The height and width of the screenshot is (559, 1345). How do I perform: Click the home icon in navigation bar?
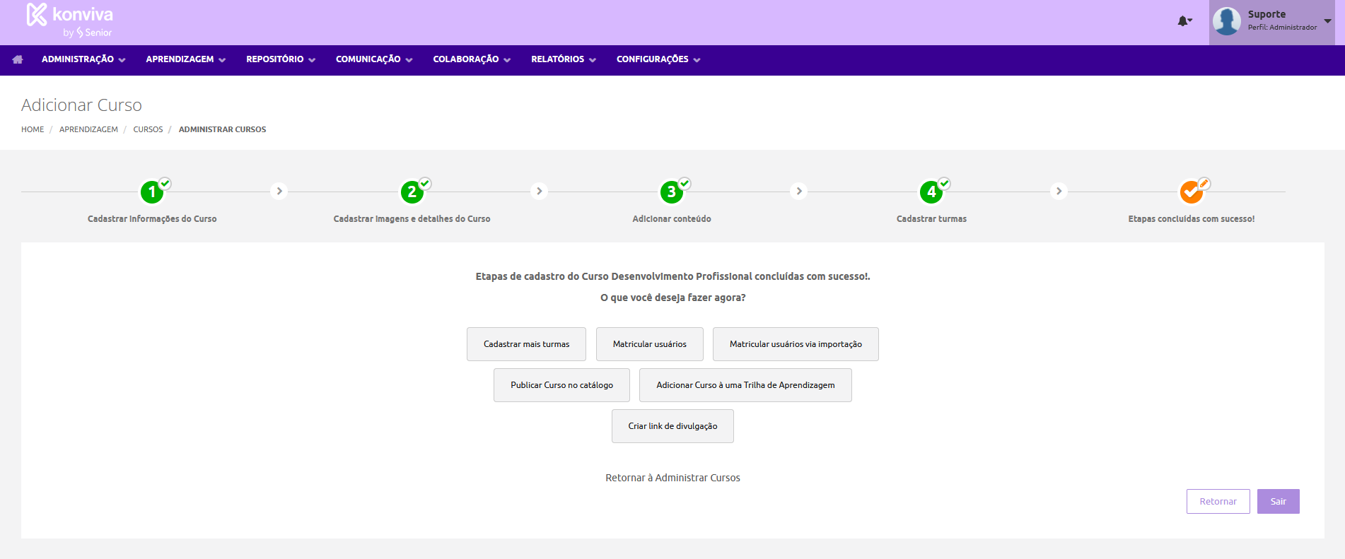coord(18,59)
